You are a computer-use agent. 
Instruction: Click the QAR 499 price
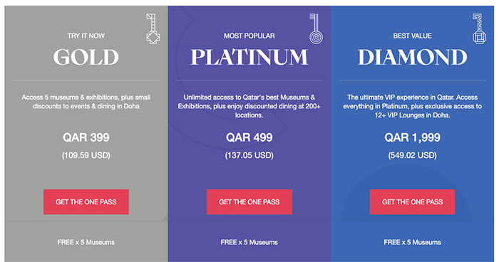[x=249, y=137]
